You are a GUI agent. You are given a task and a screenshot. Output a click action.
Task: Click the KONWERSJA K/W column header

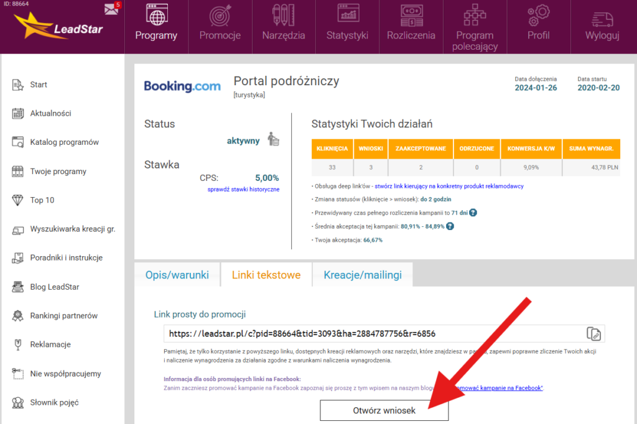click(531, 149)
